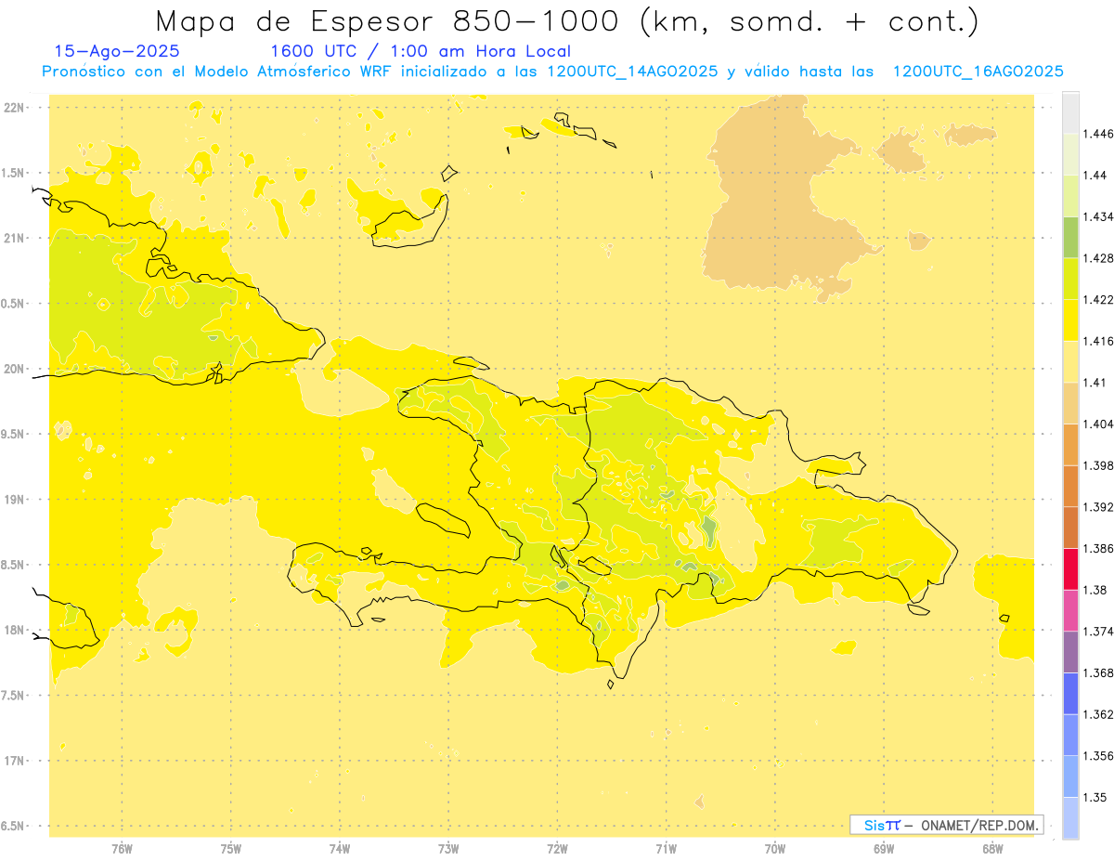The width and height of the screenshot is (1114, 861).
Task: Select the date label '15-Ago-2025'
Action: pos(116,51)
